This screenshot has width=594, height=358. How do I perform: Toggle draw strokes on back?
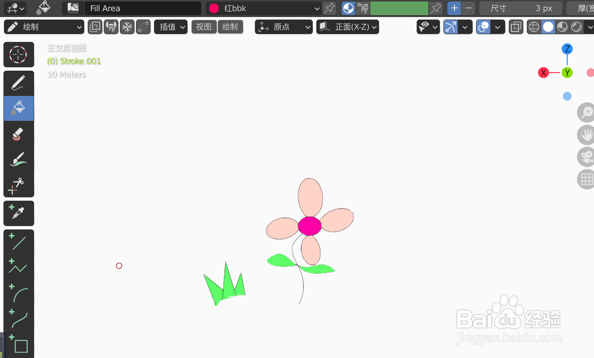[x=95, y=27]
